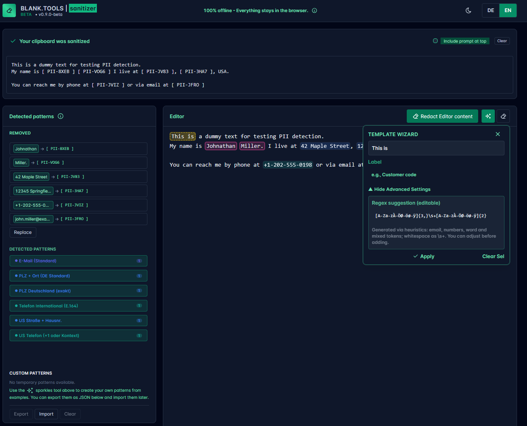The image size is (527, 426).
Task: Toggle PLZ Deutschland (exakt) pattern
Action: click(x=79, y=291)
